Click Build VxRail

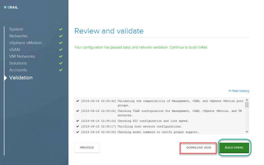pyautogui.click(x=234, y=148)
